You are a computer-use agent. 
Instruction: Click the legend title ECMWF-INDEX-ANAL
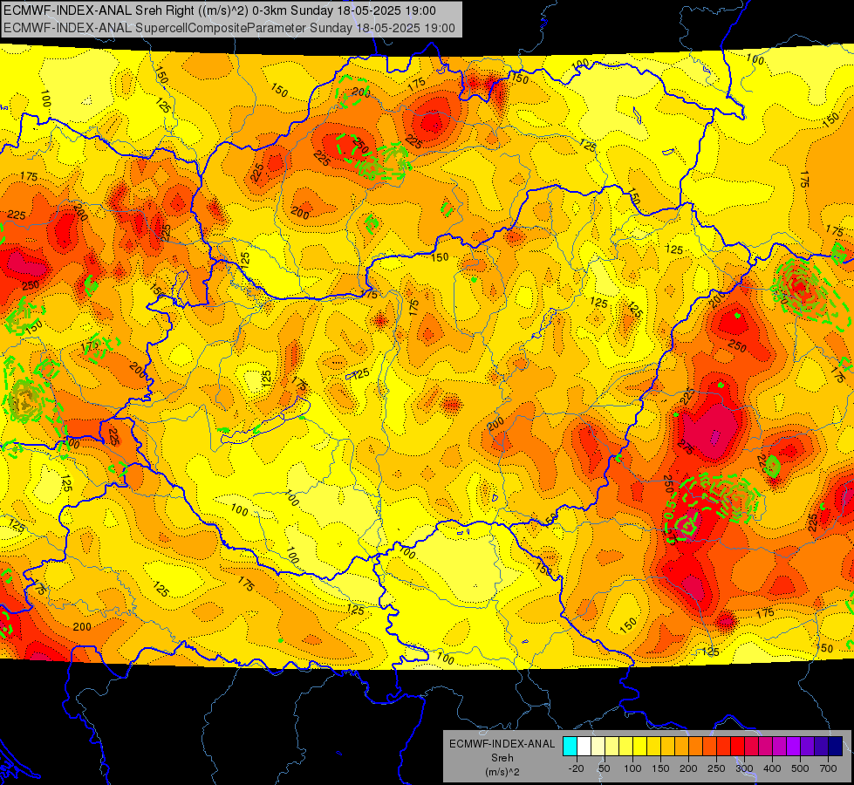[502, 744]
